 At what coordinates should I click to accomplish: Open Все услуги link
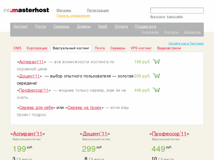pos(158,17)
